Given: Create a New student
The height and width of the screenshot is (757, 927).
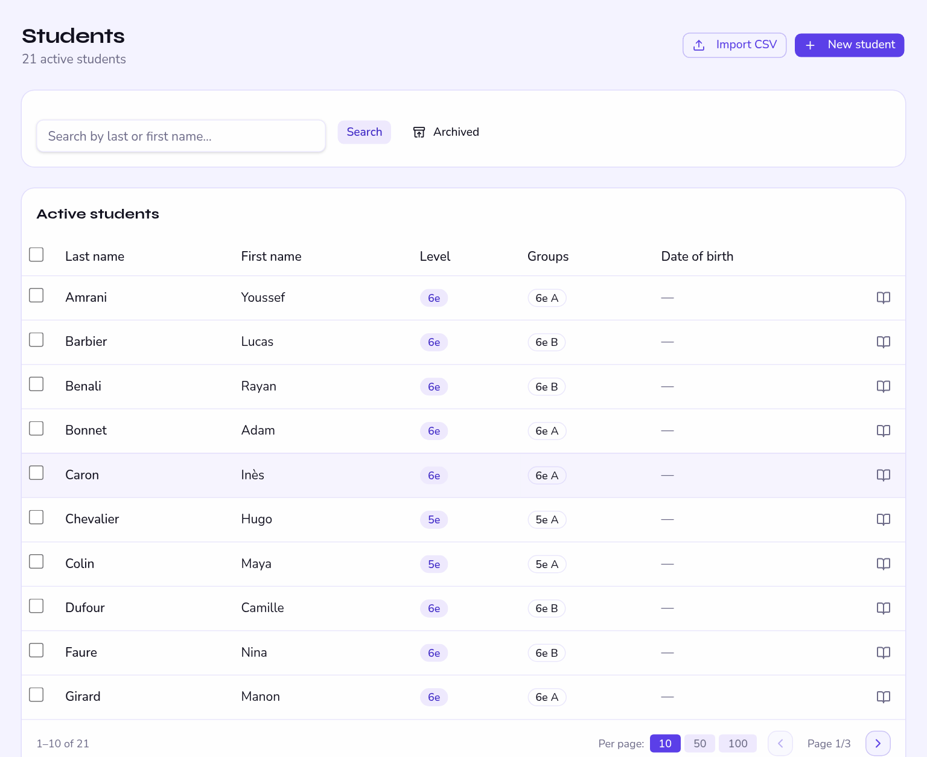Looking at the screenshot, I should pos(849,45).
